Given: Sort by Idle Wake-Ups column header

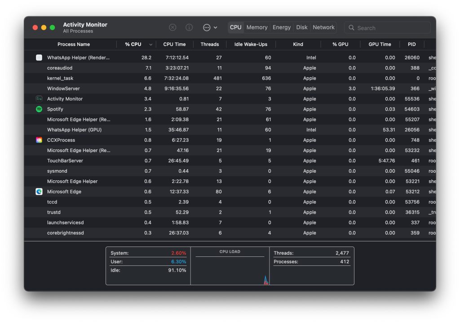Looking at the screenshot, I should pos(251,45).
